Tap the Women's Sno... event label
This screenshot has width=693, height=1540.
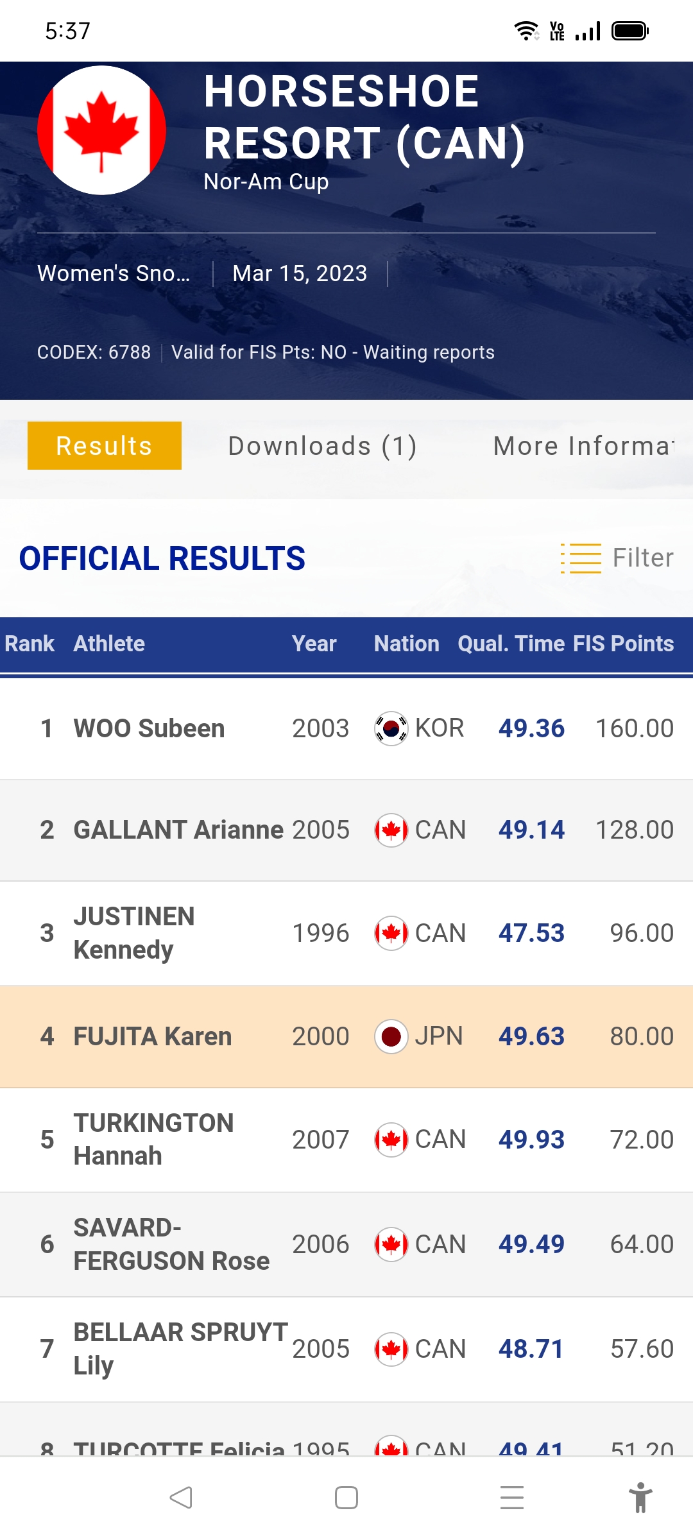[x=114, y=273]
